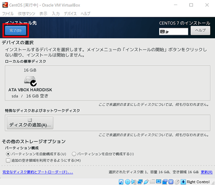This screenshot has height=185, width=215.
Task: Open the VirtualBox ヘルプ menu
Action: tap(86, 14)
